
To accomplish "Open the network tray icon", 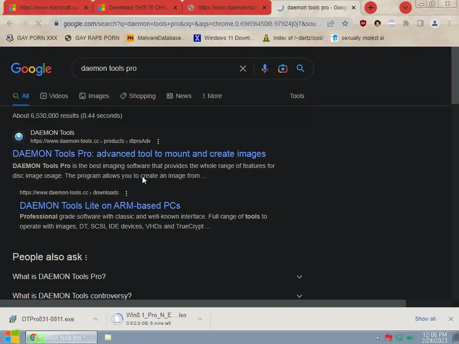I will coord(399,338).
